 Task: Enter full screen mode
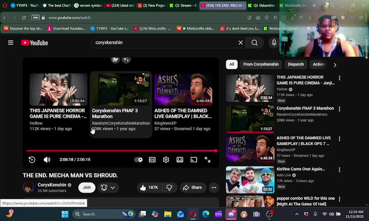(x=207, y=160)
